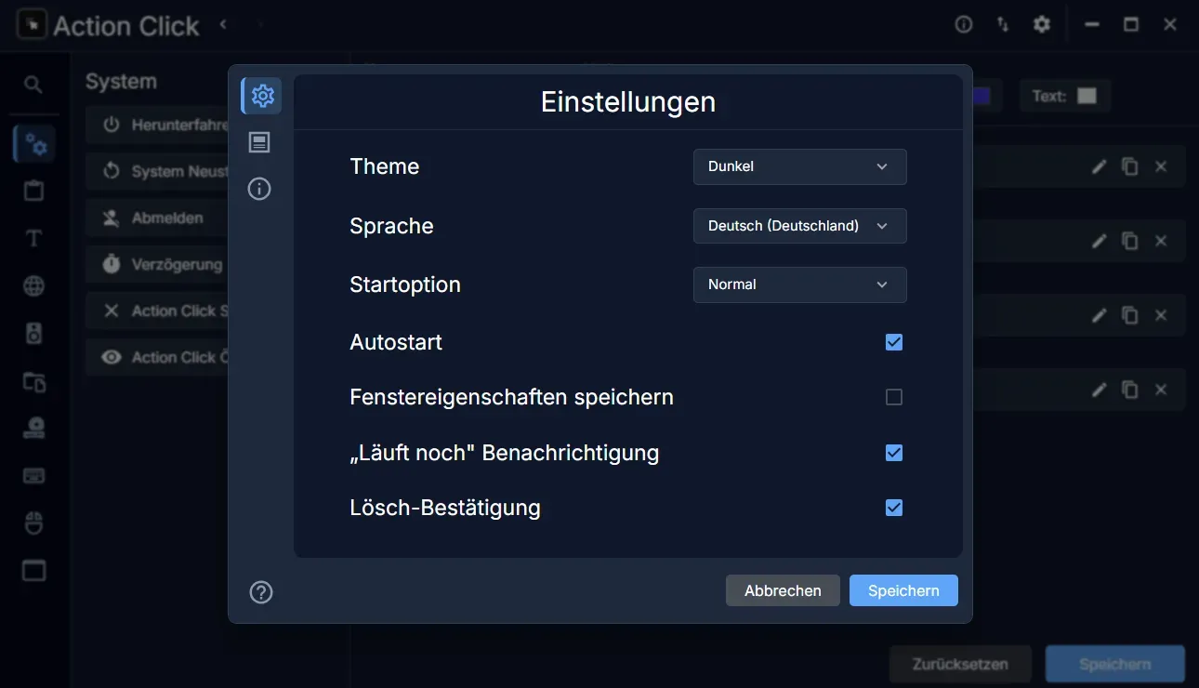
Task: Open the mouse category in the sidebar
Action: [33, 523]
